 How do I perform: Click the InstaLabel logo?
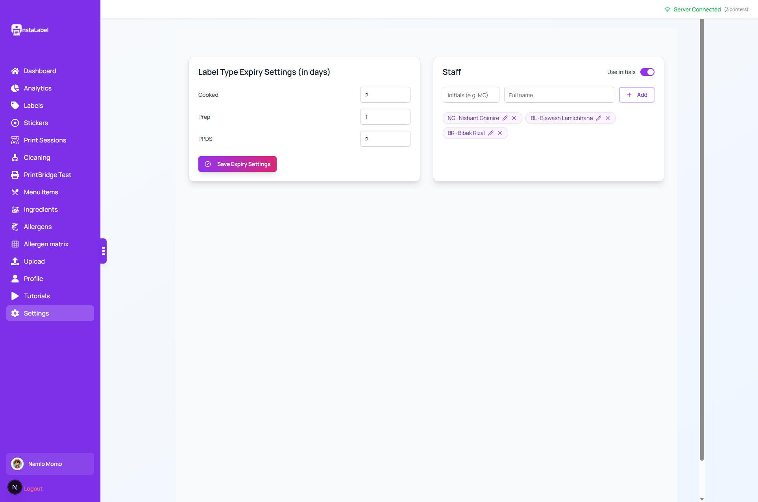(30, 30)
